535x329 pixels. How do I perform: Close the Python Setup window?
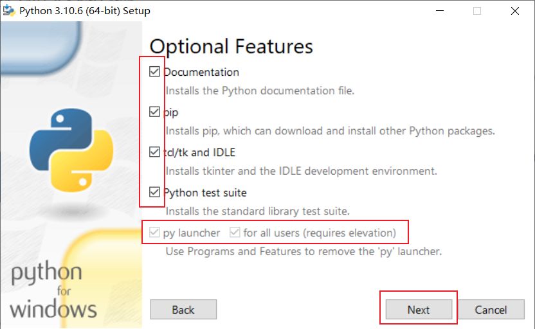click(x=515, y=11)
